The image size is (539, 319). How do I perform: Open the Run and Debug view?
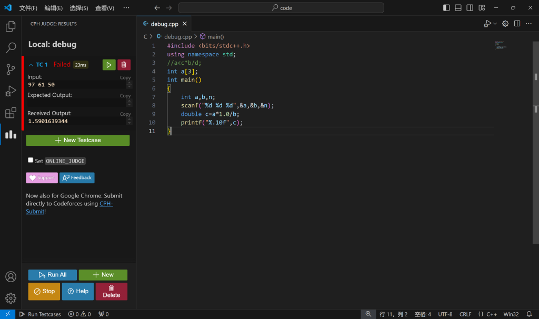click(11, 91)
